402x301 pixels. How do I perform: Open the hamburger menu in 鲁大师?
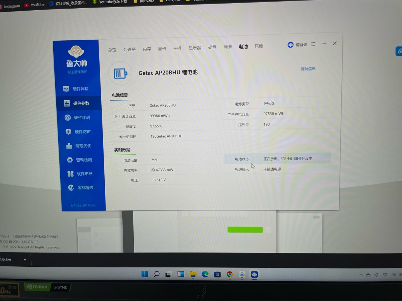click(x=313, y=44)
